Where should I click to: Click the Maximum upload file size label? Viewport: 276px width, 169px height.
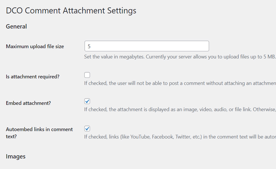coord(35,46)
